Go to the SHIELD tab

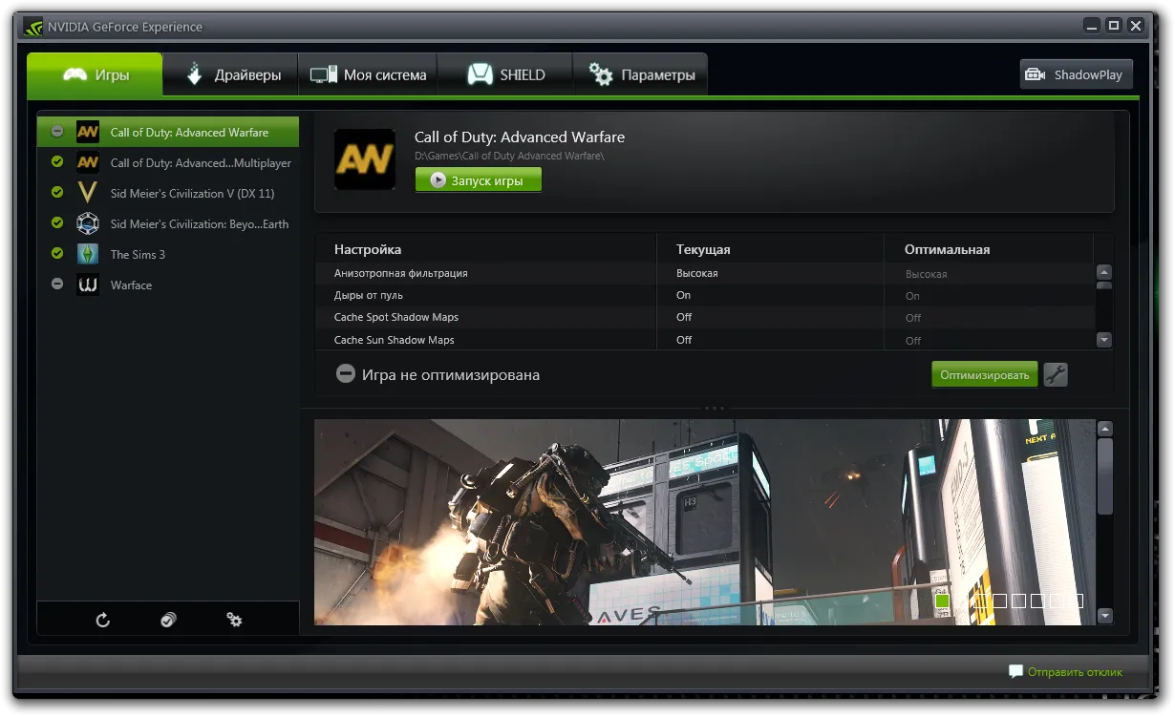click(x=505, y=74)
